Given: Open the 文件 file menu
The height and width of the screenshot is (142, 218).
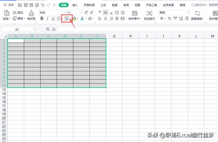Looking at the screenshot, I should coord(9,5).
